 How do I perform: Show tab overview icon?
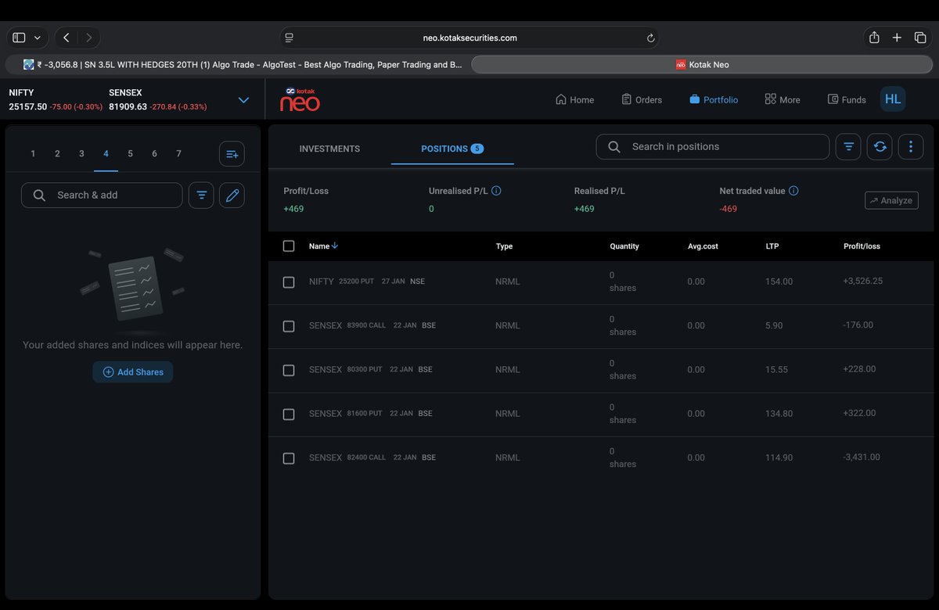coord(920,38)
